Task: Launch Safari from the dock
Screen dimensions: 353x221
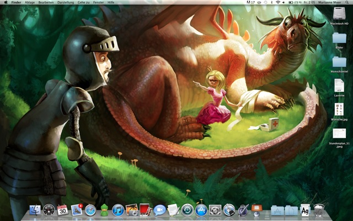Action: coord(90,211)
